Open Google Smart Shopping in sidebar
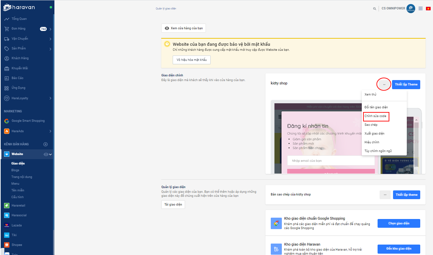Viewport: 433px width, 255px height. (28, 121)
